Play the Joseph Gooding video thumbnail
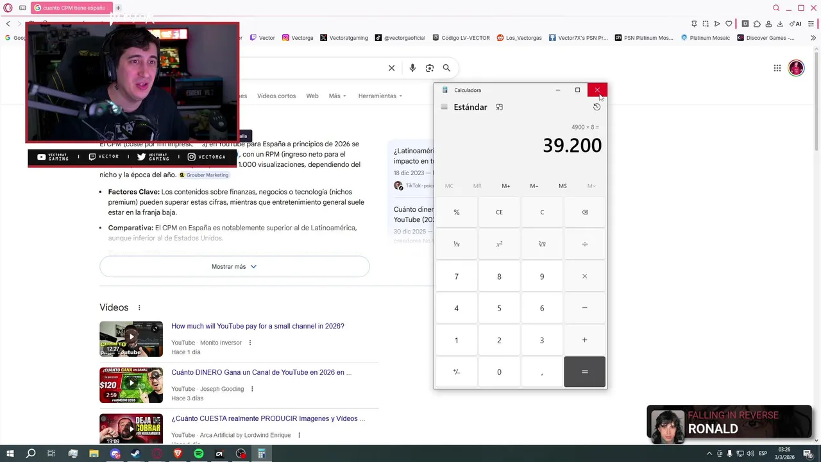 (131, 385)
